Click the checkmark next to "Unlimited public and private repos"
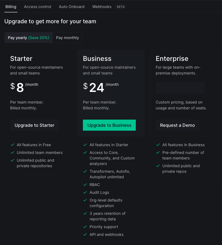Viewport: 222px width, 245px height. (157, 166)
